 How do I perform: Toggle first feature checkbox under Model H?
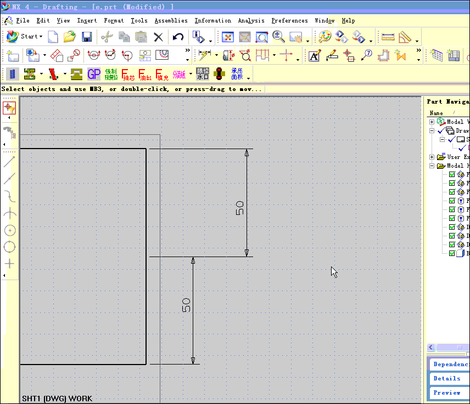coord(452,174)
